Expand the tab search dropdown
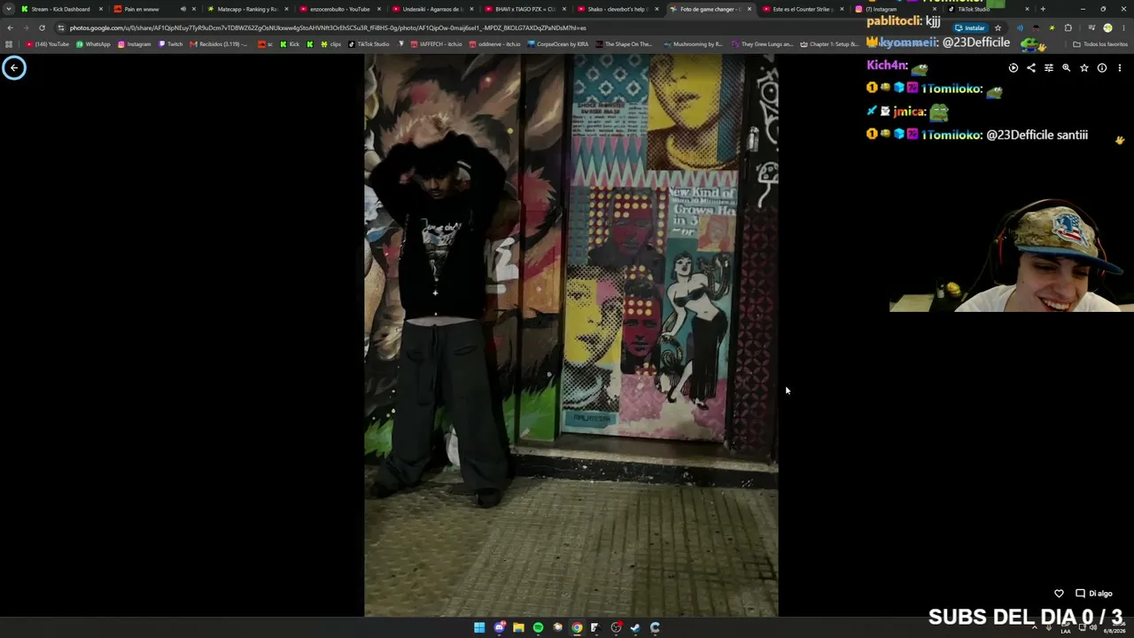1134x638 pixels. point(9,9)
